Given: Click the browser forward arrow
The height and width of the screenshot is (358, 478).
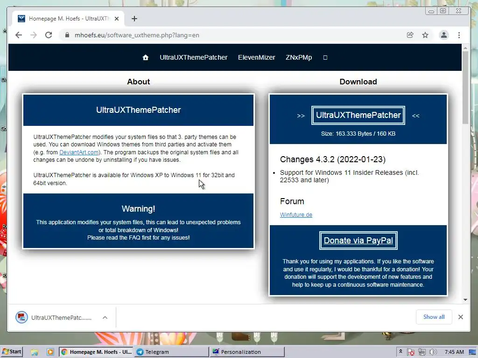Looking at the screenshot, I should click(34, 35).
